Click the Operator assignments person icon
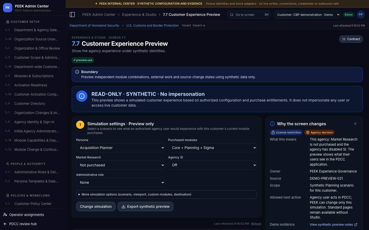The image size is (369, 230). (x=5, y=215)
